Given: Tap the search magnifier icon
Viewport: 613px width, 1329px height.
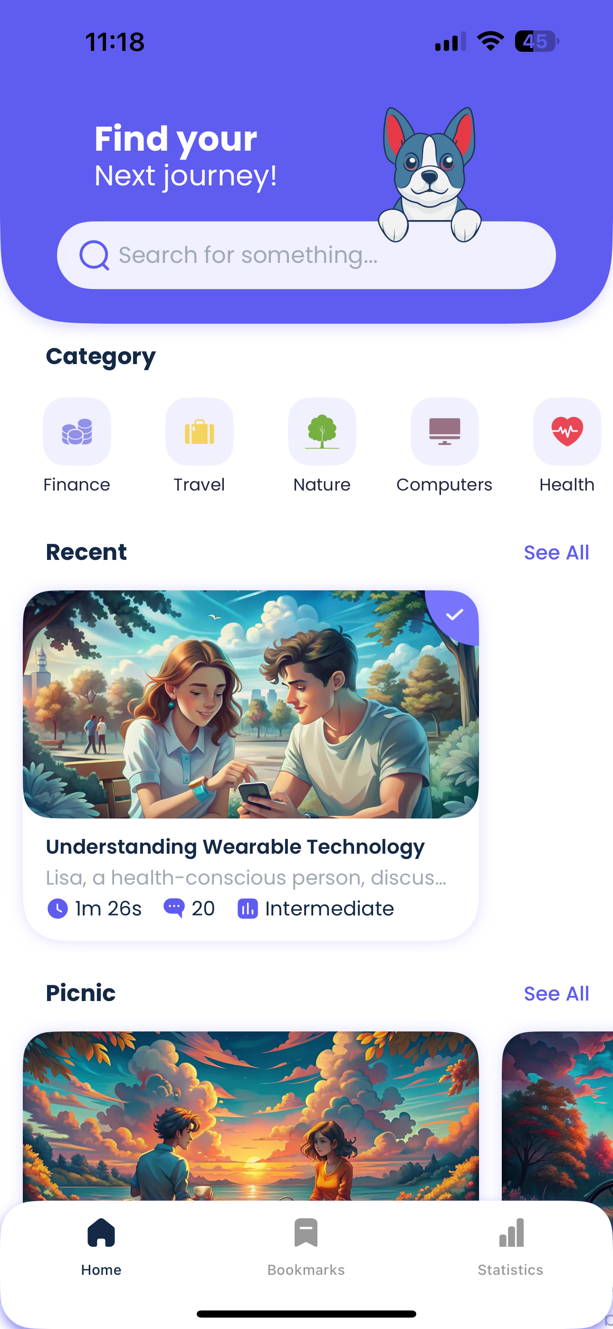Looking at the screenshot, I should point(94,255).
